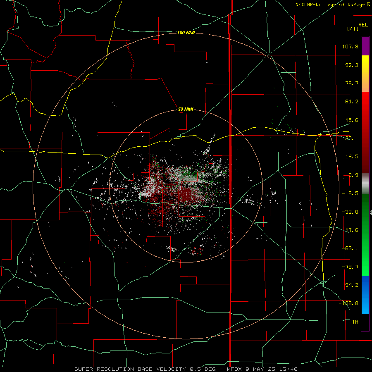The height and width of the screenshot is (372, 372).
Task: Select the -47.6 legend value
Action: click(350, 230)
